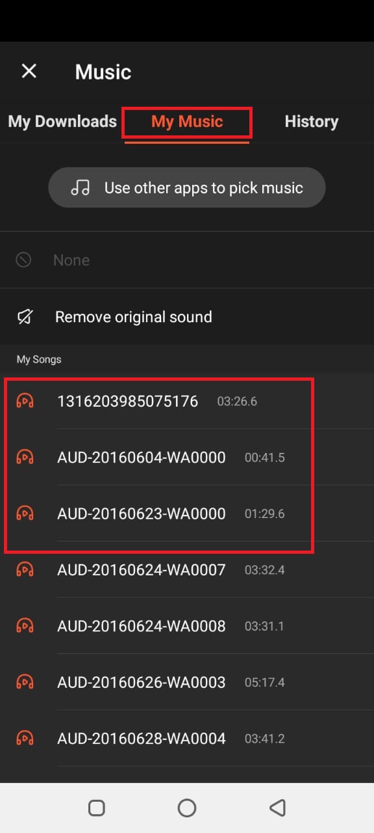The image size is (374, 833).
Task: Click the muted speaker icon for original sound
Action: [x=25, y=317]
